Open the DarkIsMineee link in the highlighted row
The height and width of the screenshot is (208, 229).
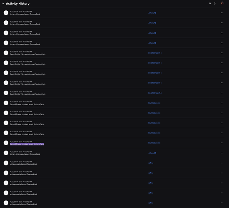[154, 143]
